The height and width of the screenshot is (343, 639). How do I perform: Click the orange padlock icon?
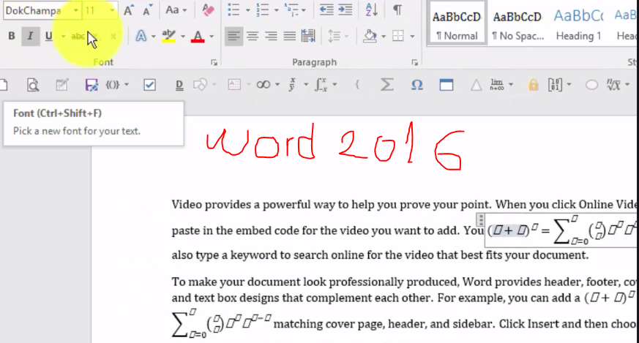pyautogui.click(x=533, y=85)
